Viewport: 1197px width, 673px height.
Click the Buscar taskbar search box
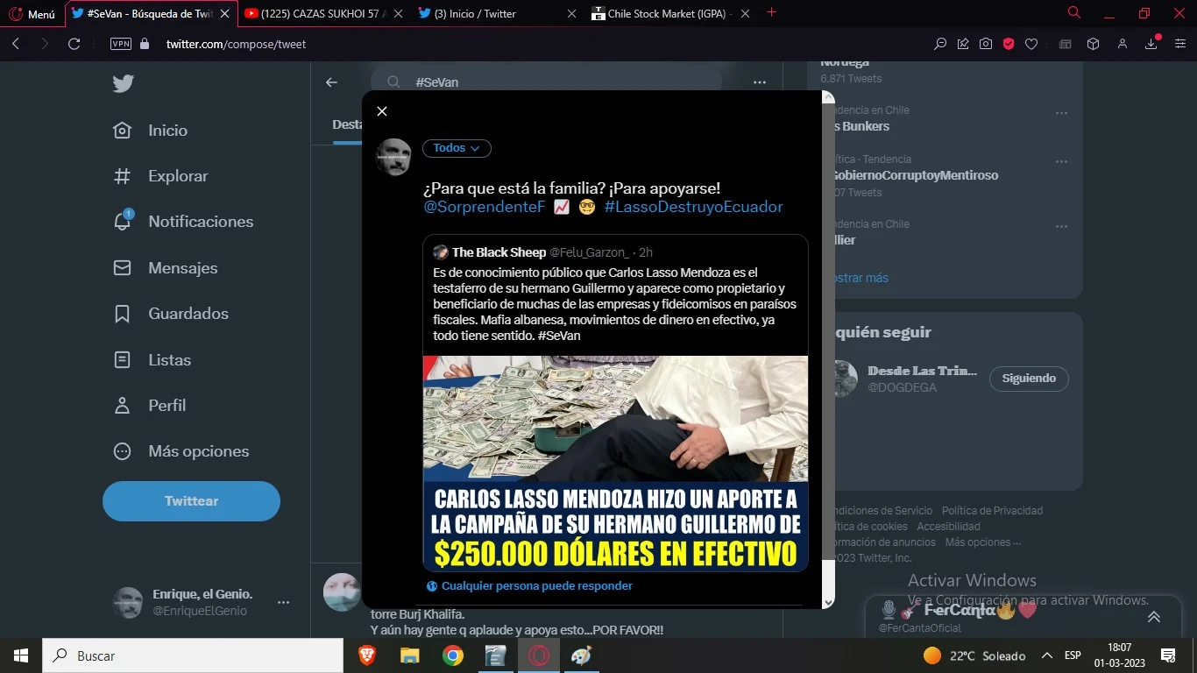coord(193,655)
